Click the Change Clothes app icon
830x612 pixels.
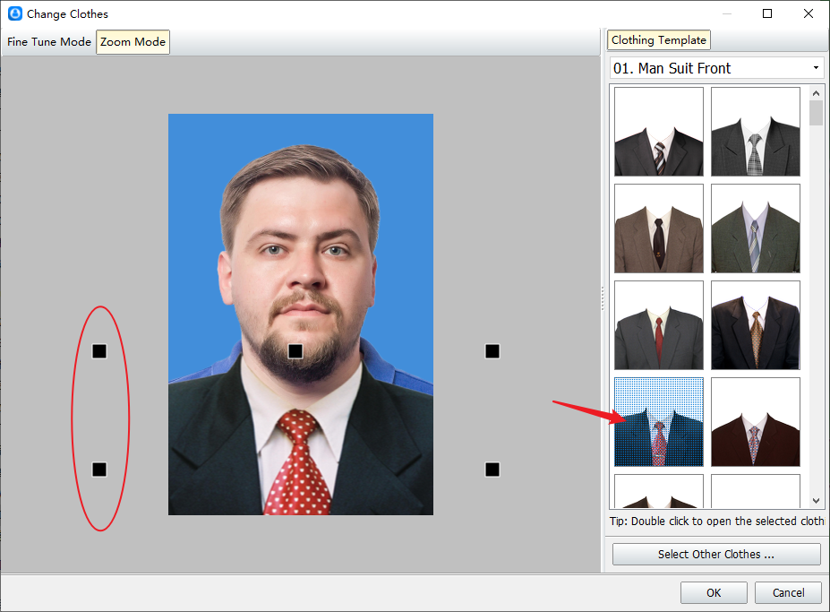15,13
